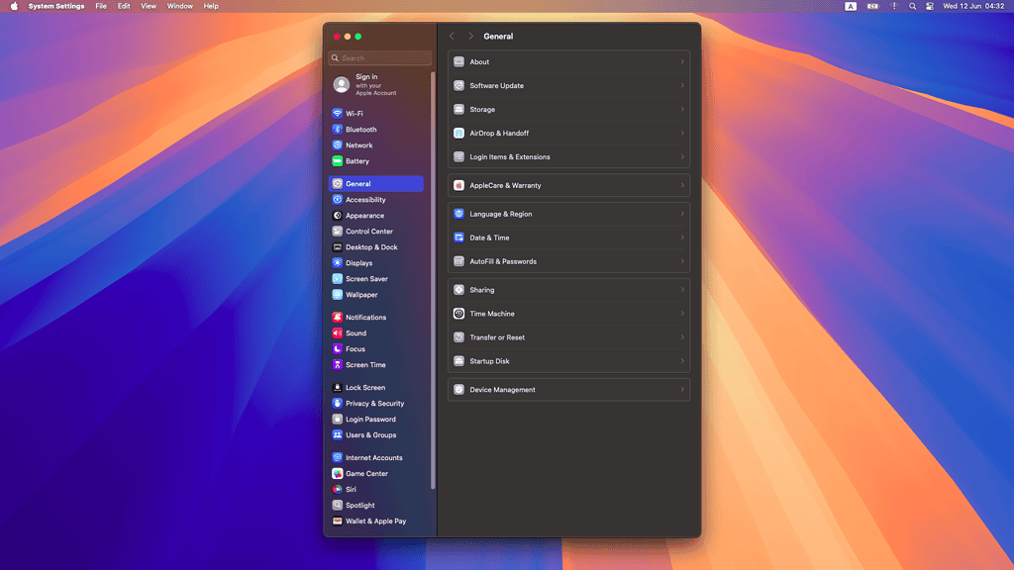This screenshot has width=1014, height=570.
Task: Open the Siri sidebar icon
Action: [x=338, y=490]
